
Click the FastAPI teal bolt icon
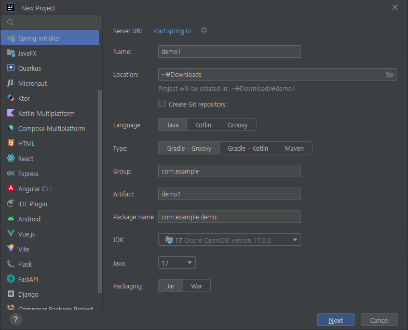(11, 279)
